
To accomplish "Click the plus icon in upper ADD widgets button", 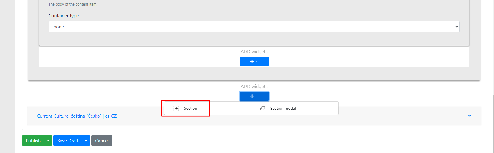I will tap(252, 62).
